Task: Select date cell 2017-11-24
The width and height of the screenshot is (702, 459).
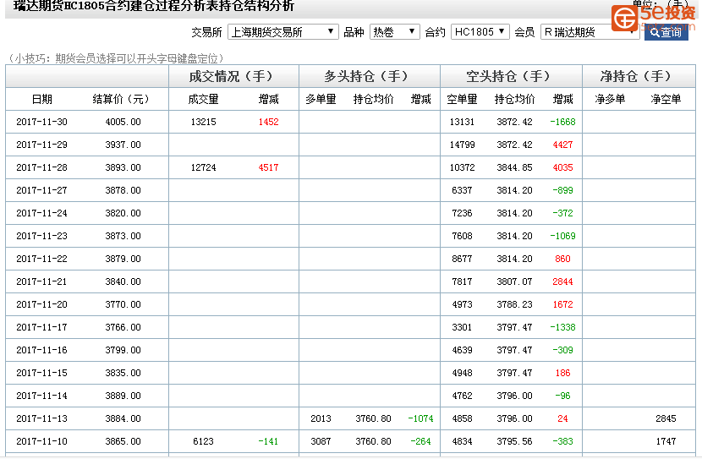Action: pyautogui.click(x=41, y=213)
